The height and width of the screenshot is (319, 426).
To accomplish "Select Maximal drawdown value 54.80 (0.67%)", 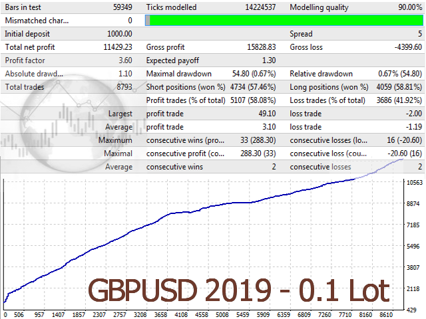I will tap(254, 74).
